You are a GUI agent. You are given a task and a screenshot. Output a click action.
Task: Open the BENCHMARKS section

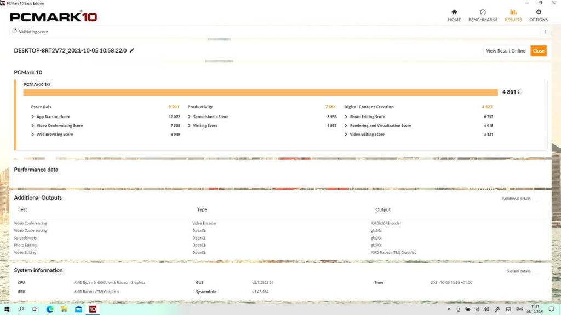pos(483,16)
